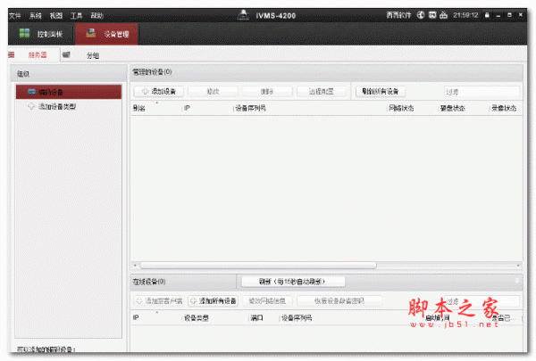Open the 系统 (System) menu
This screenshot has width=536, height=361.
click(x=35, y=16)
